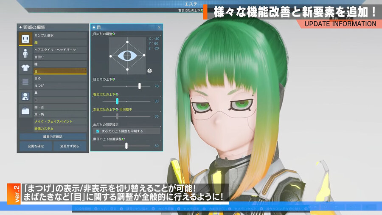Open the character portrait icon with checkmark
This screenshot has width=382, height=215.
coord(25,96)
